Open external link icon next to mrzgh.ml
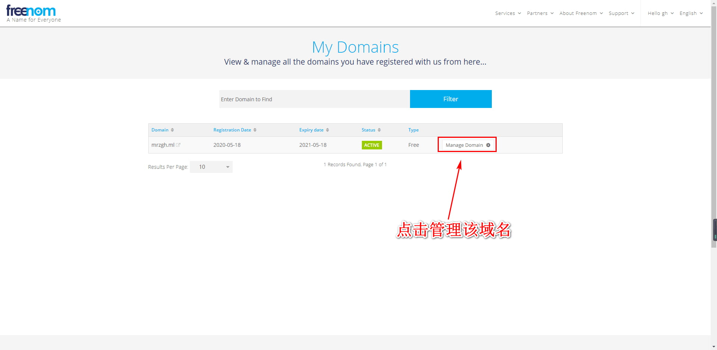The width and height of the screenshot is (717, 350). pyautogui.click(x=178, y=145)
